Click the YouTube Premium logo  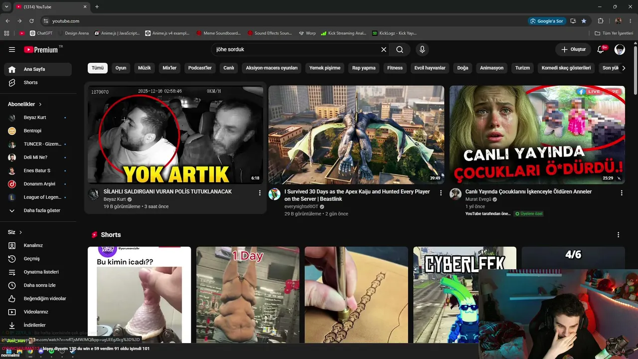click(x=41, y=49)
